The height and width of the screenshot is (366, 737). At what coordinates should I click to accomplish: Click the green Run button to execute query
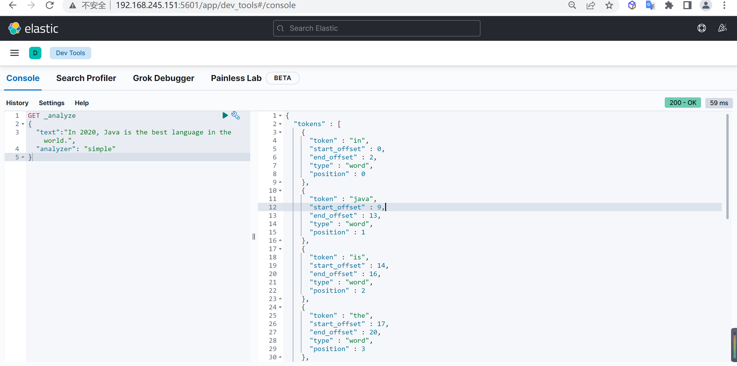click(x=225, y=115)
